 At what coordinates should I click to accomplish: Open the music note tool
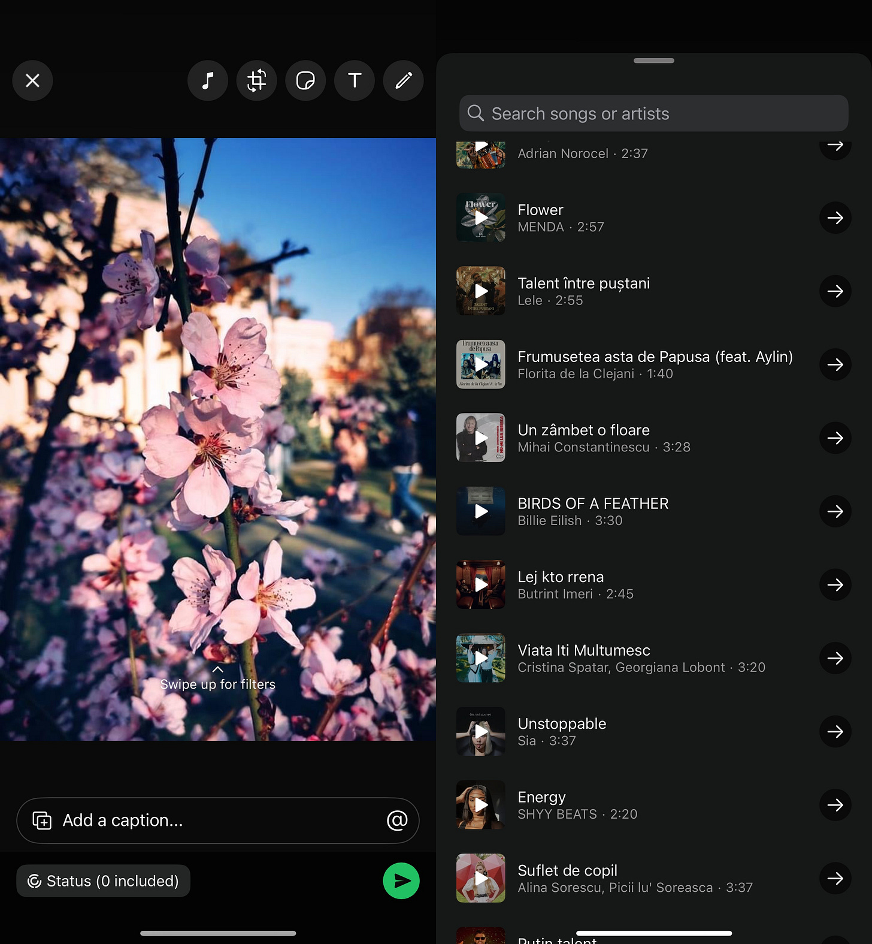(x=207, y=80)
